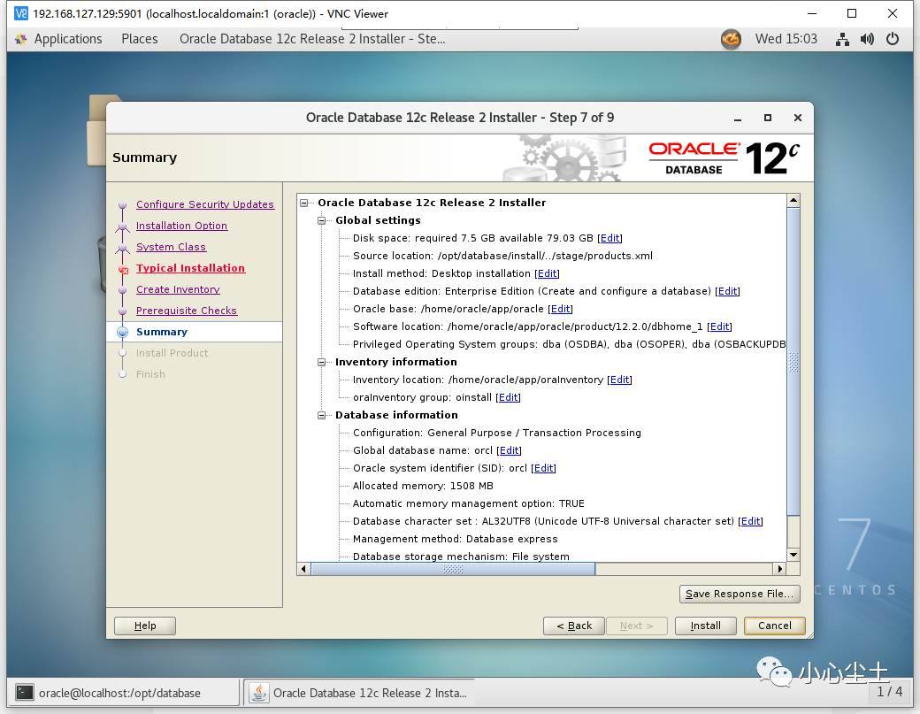This screenshot has width=920, height=714.
Task: Select the Allocated memory 1508 MB row
Action: [x=423, y=486]
